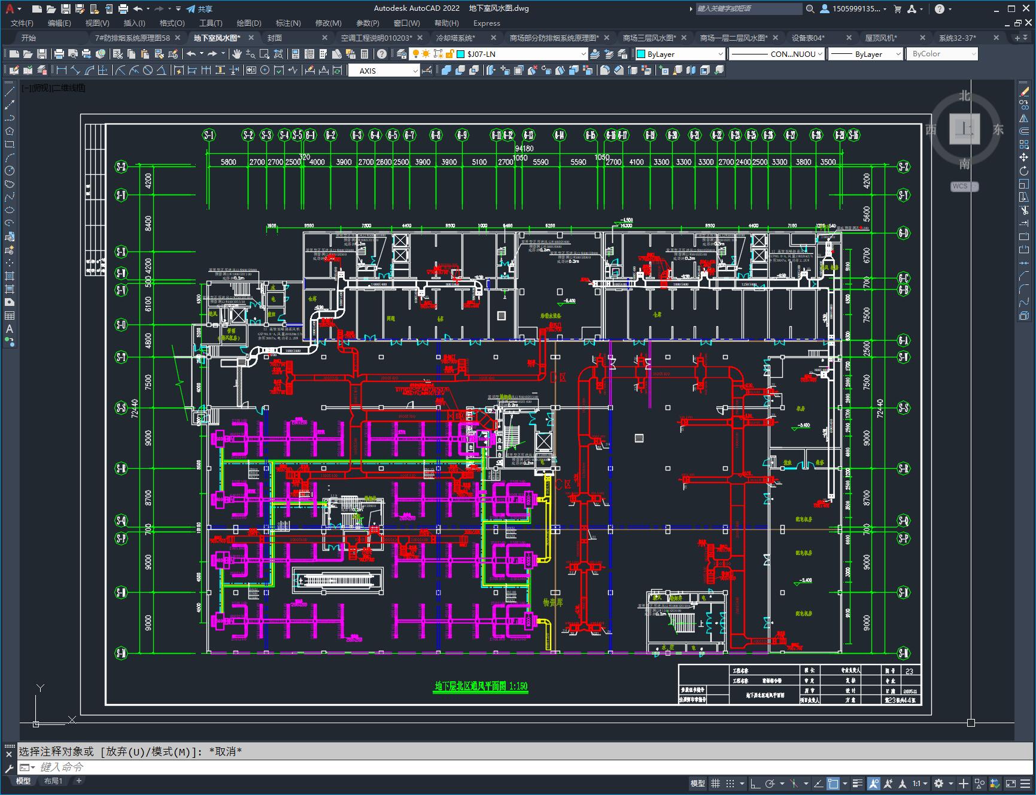Click the cyan layer color swatch beside $J07-LN
This screenshot has height=795, width=1036.
460,54
